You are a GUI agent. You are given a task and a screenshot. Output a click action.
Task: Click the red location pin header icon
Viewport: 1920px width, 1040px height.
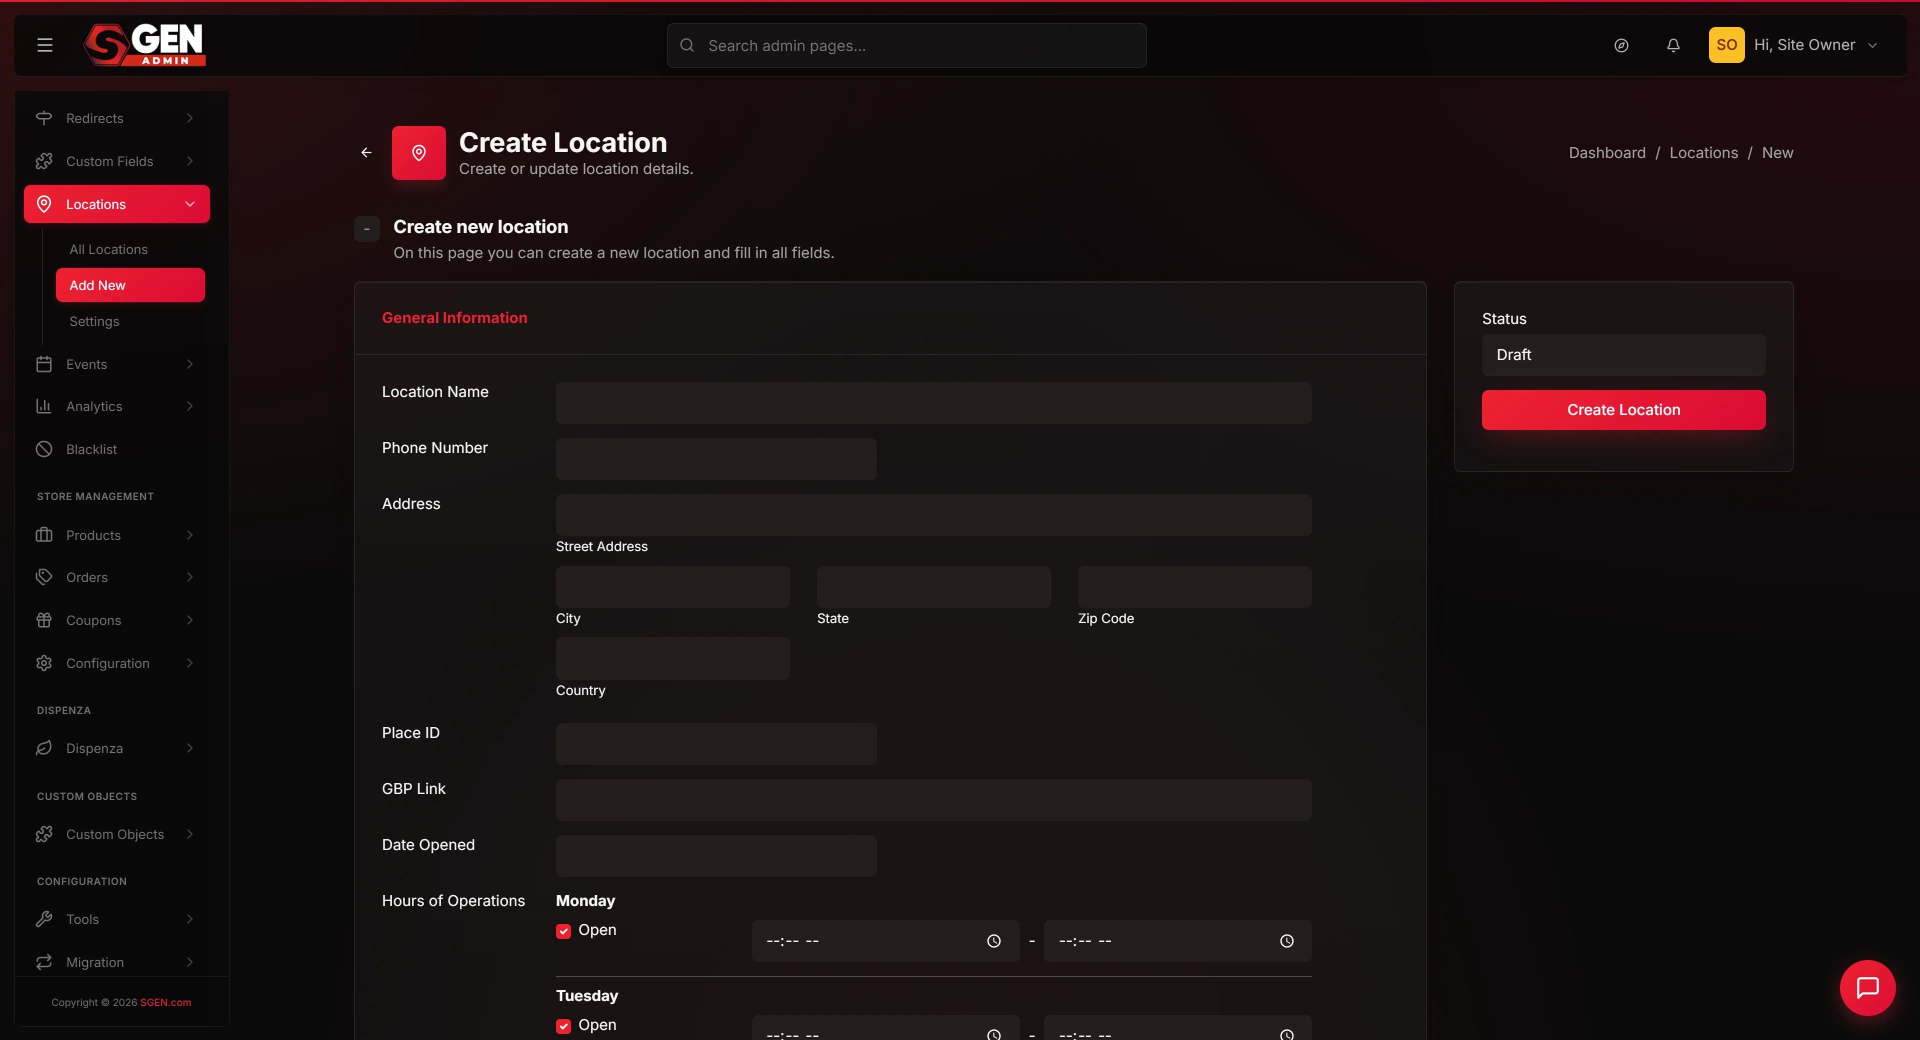pos(419,153)
